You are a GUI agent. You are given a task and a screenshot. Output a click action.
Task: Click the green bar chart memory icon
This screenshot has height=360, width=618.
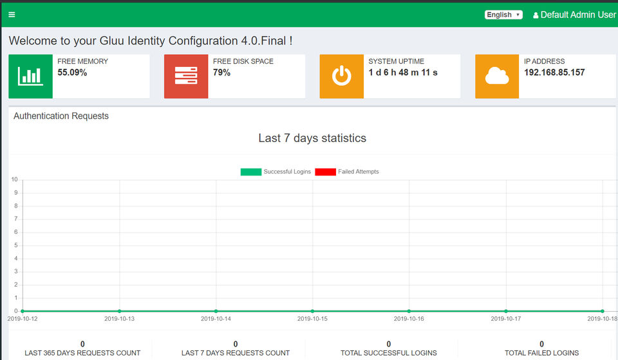(x=30, y=76)
